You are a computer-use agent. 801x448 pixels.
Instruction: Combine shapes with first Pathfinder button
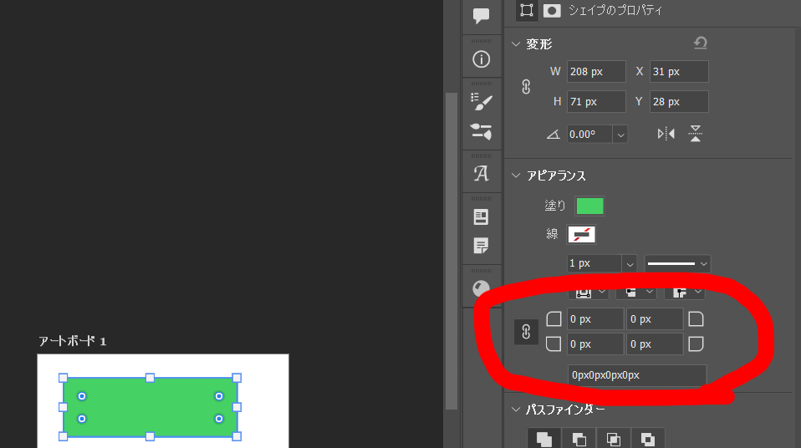(x=544, y=440)
